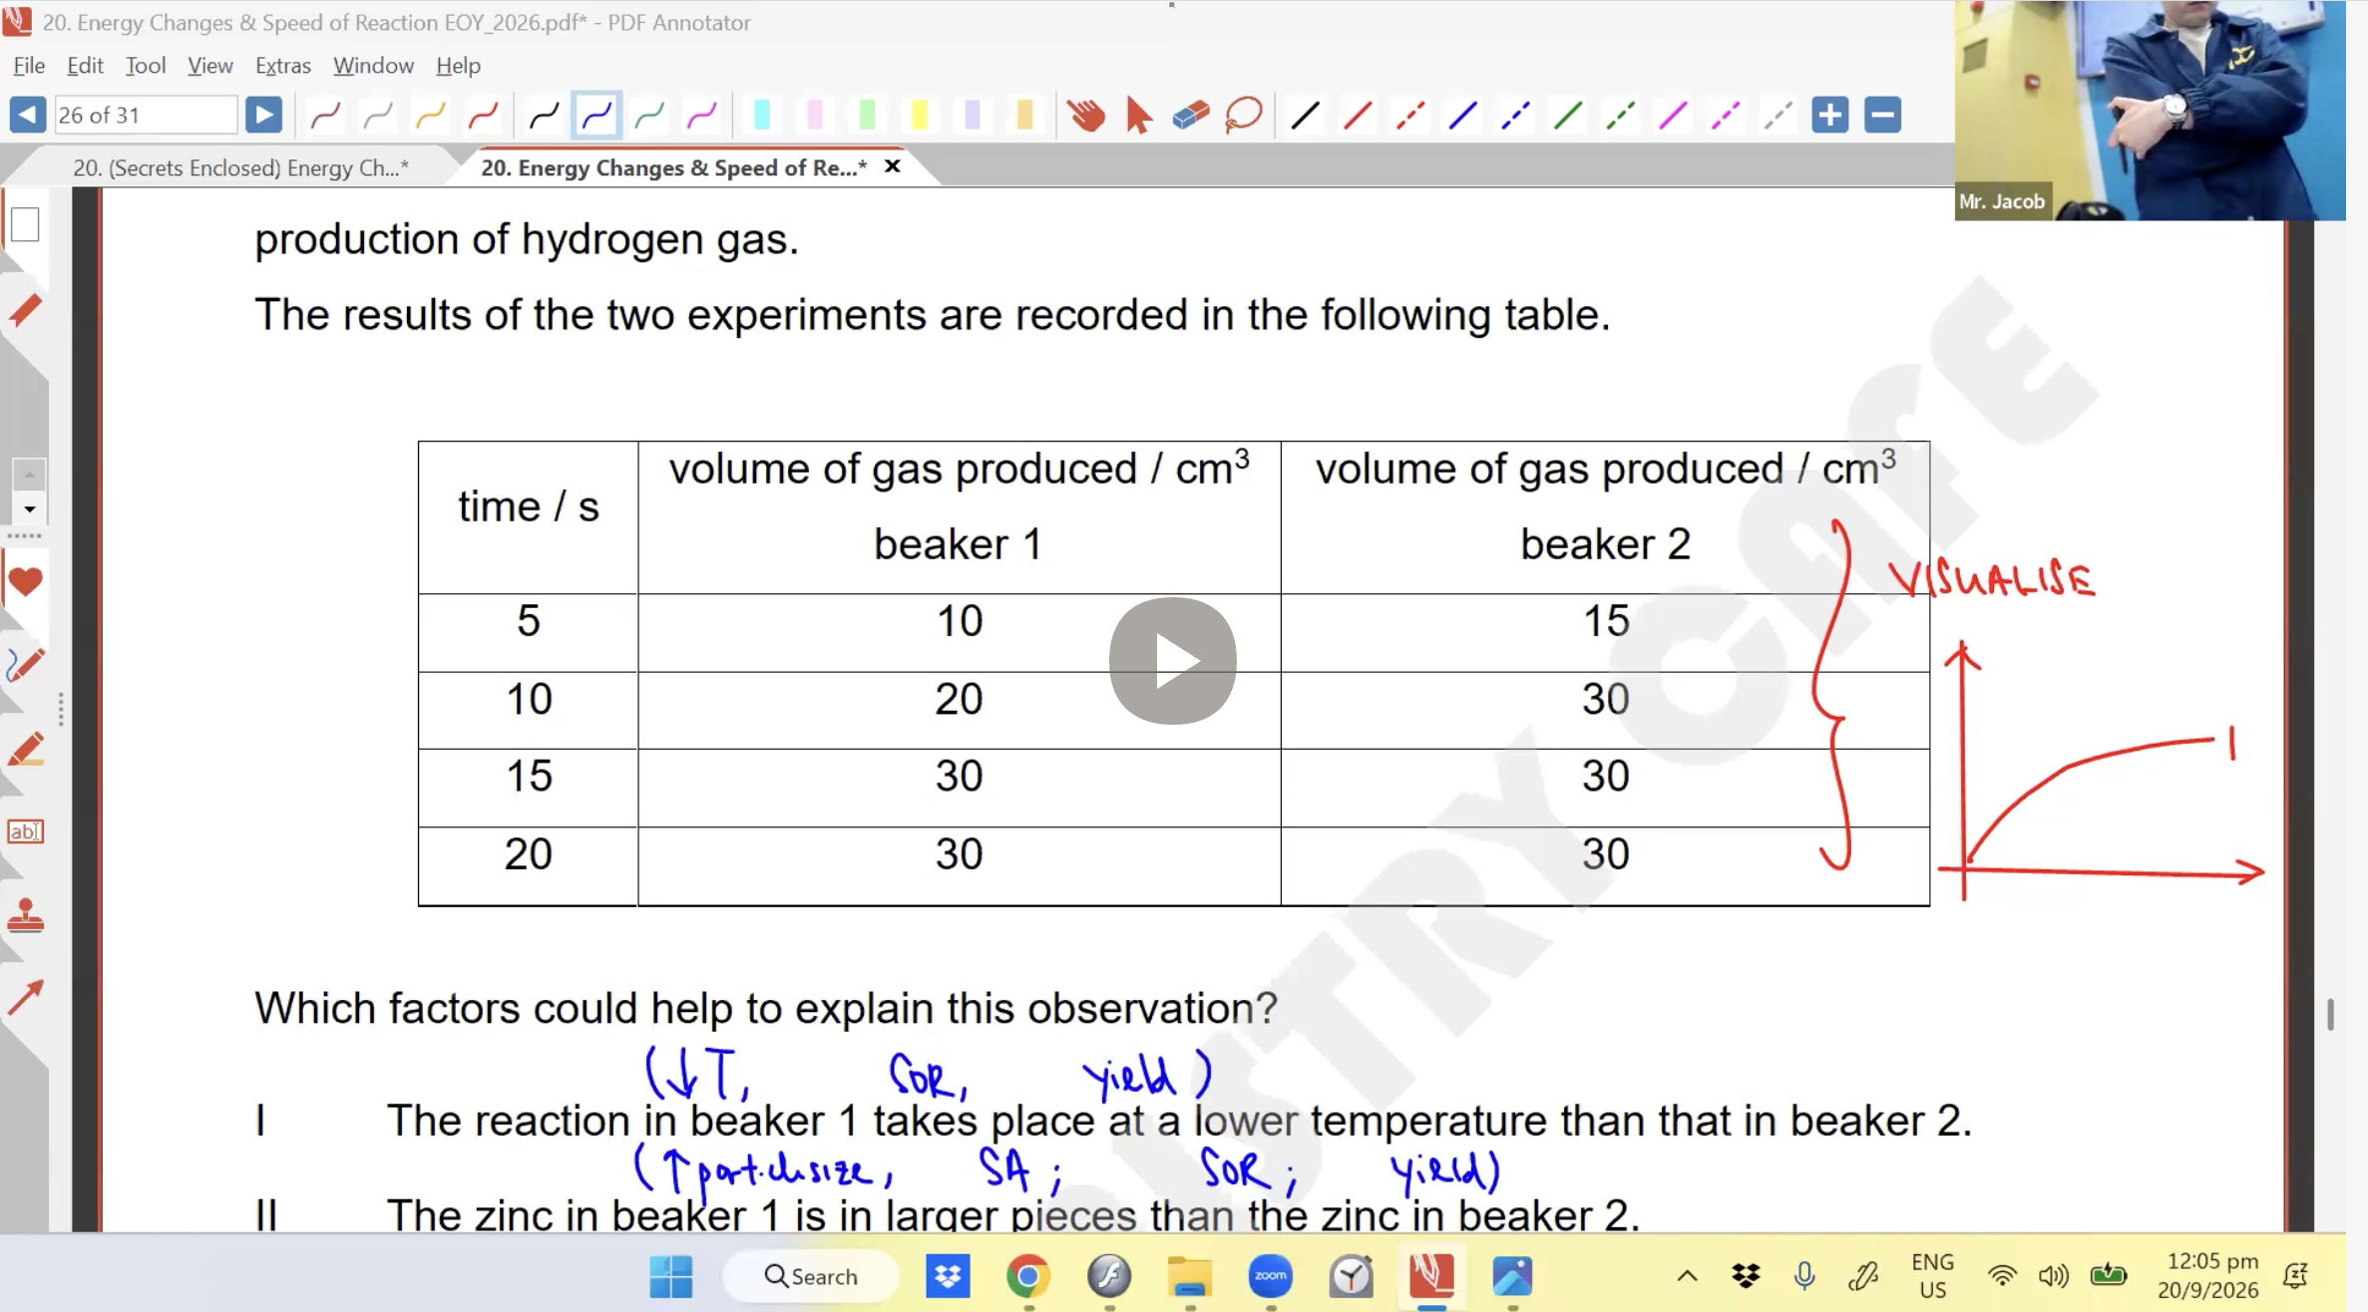This screenshot has height=1312, width=2368.
Task: Select the sidebar arrow drawing tool
Action: tap(25, 997)
